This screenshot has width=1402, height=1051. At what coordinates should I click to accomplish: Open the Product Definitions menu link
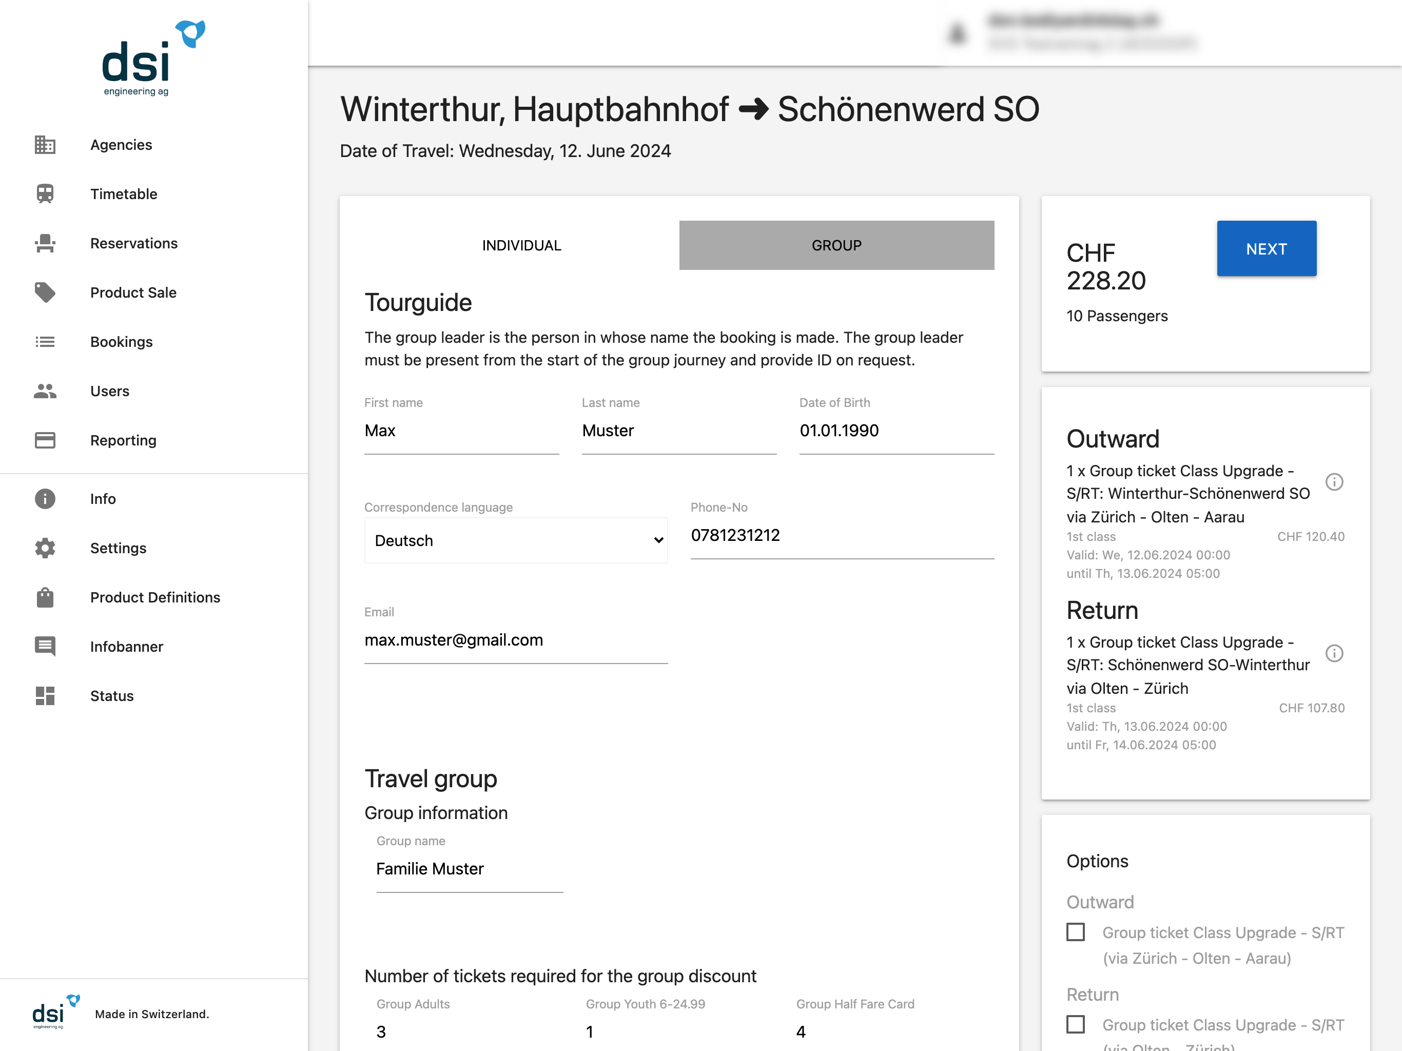154,597
